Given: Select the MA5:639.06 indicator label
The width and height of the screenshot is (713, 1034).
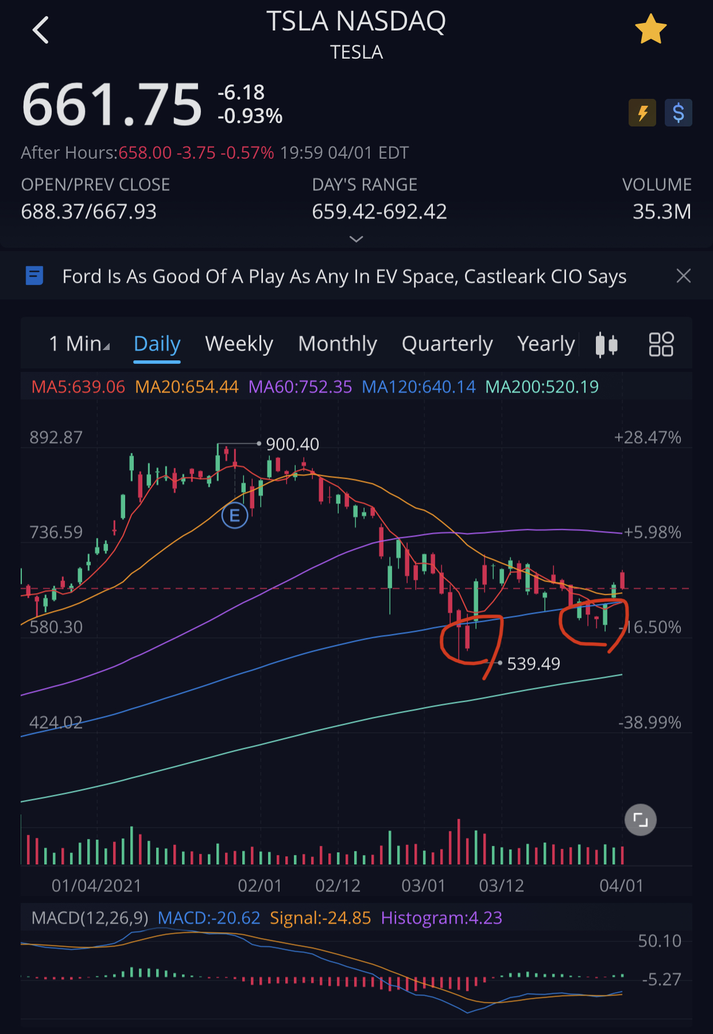Looking at the screenshot, I should [78, 387].
